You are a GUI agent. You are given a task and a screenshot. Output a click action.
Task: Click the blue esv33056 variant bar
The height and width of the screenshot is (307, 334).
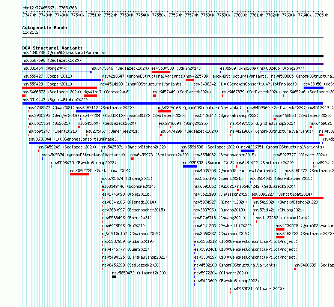(314, 88)
